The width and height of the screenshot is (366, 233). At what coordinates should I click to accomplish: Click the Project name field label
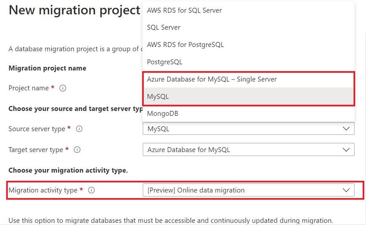click(x=29, y=88)
